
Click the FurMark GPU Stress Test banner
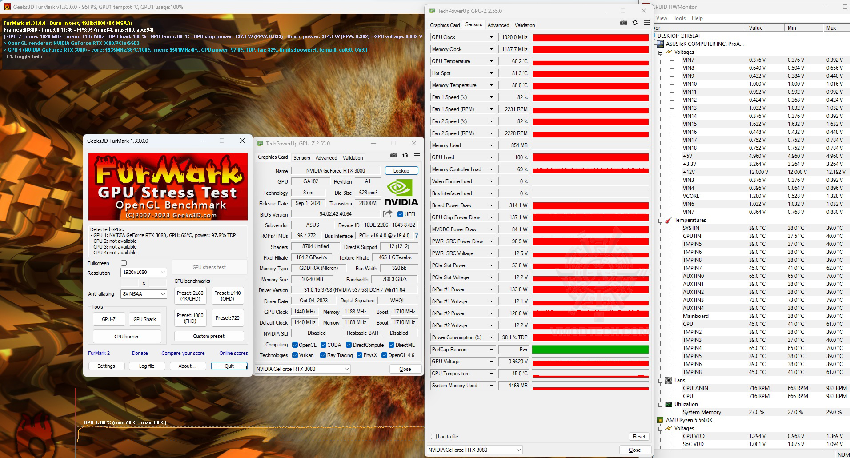coord(168,186)
